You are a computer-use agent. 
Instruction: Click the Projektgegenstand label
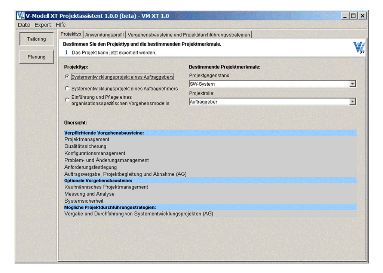(x=210, y=76)
